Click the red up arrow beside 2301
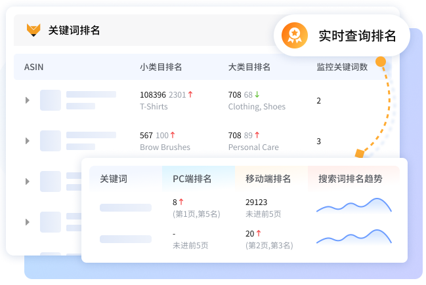The image size is (426, 285). point(190,94)
